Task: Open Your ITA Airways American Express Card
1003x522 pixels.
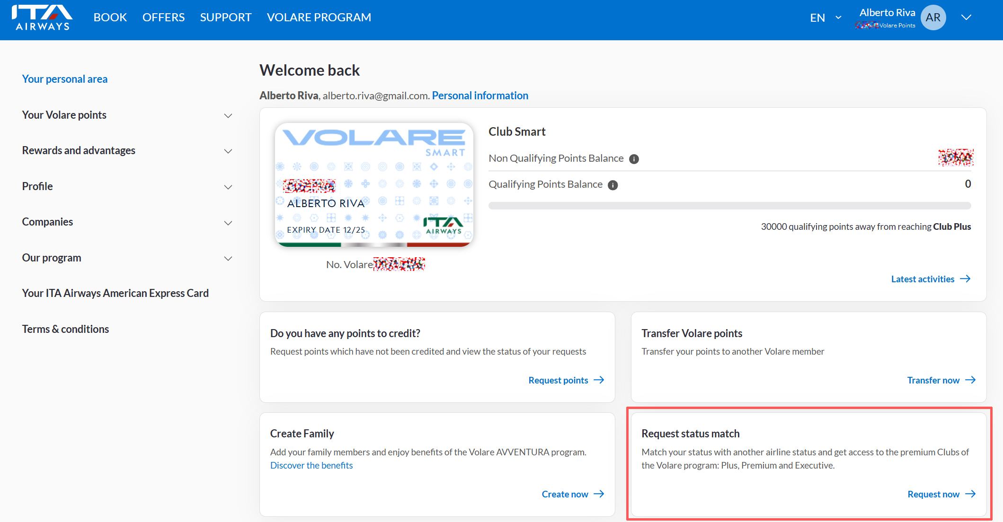Action: [115, 293]
